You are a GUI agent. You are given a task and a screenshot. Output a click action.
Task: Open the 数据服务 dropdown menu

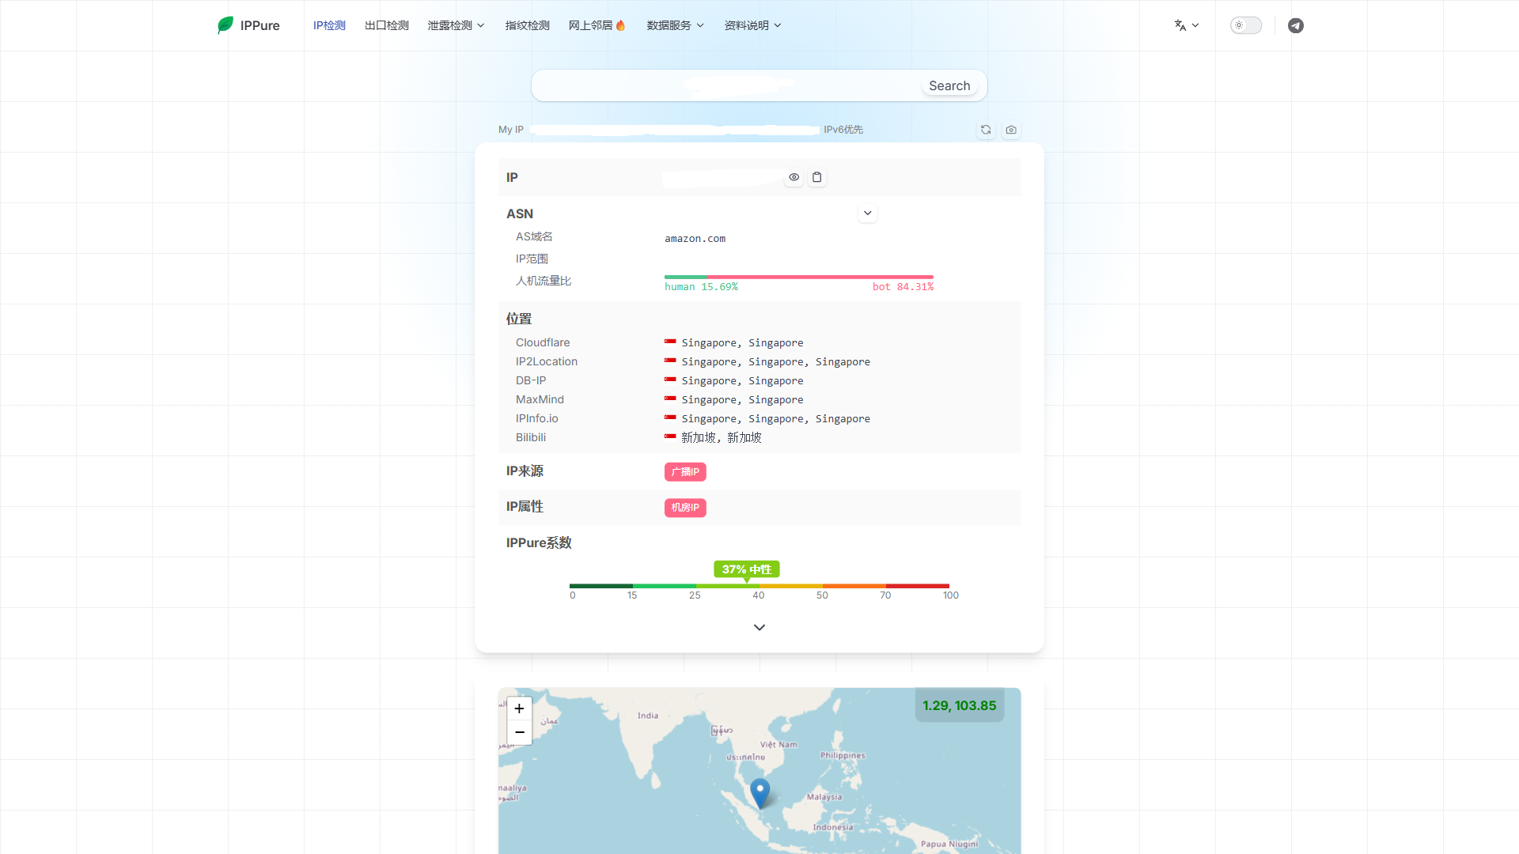point(675,25)
